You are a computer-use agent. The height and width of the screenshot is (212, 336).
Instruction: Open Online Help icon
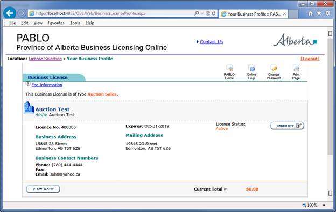point(251,72)
